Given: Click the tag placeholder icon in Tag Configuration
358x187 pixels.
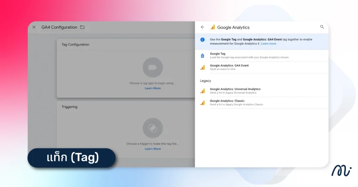Looking at the screenshot, I should [x=153, y=67].
